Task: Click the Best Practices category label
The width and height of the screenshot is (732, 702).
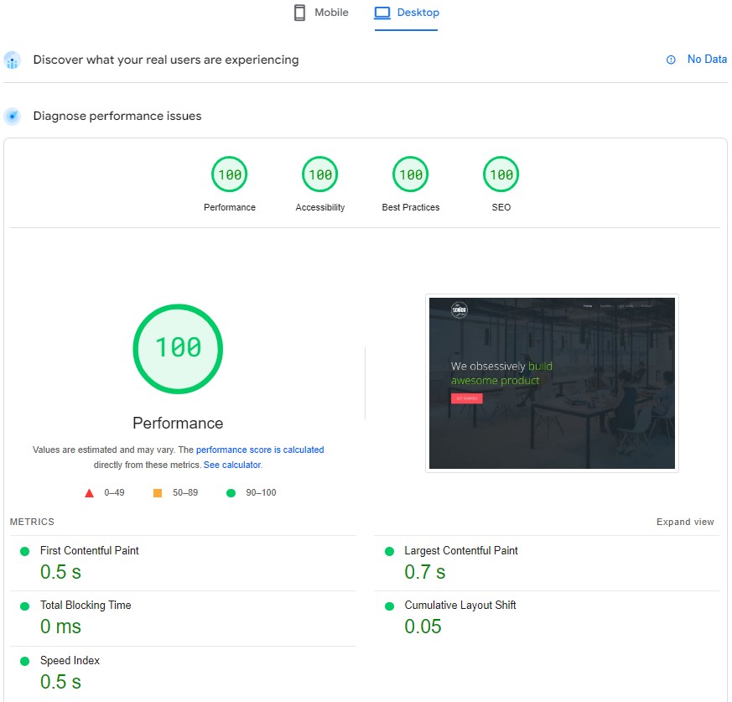Action: pyautogui.click(x=410, y=207)
